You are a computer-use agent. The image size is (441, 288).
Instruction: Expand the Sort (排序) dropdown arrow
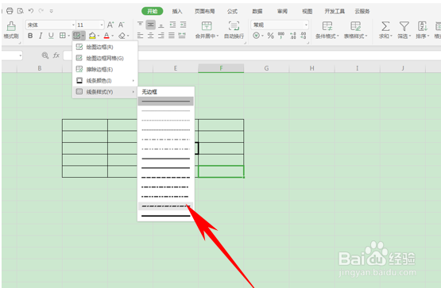pyautogui.click(x=428, y=36)
